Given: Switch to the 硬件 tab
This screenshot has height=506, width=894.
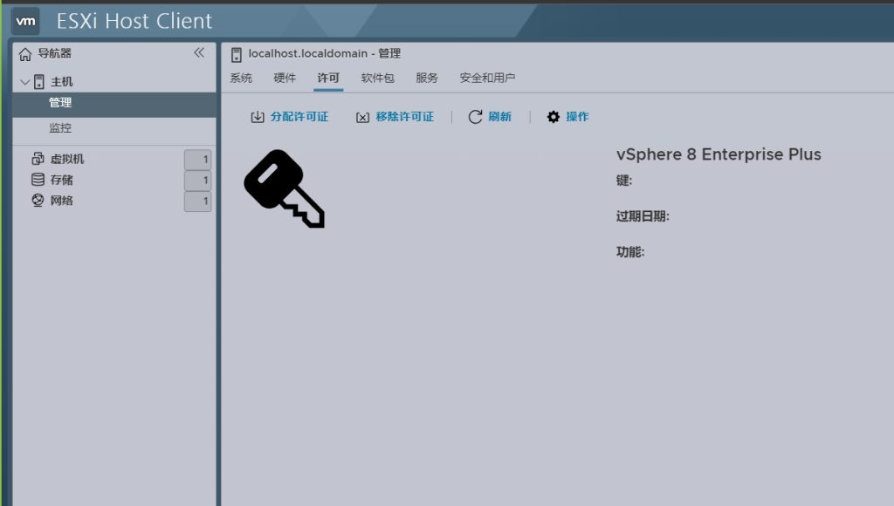Looking at the screenshot, I should [x=285, y=78].
